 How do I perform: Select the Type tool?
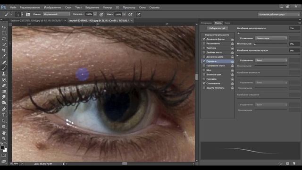pyautogui.click(x=4, y=115)
